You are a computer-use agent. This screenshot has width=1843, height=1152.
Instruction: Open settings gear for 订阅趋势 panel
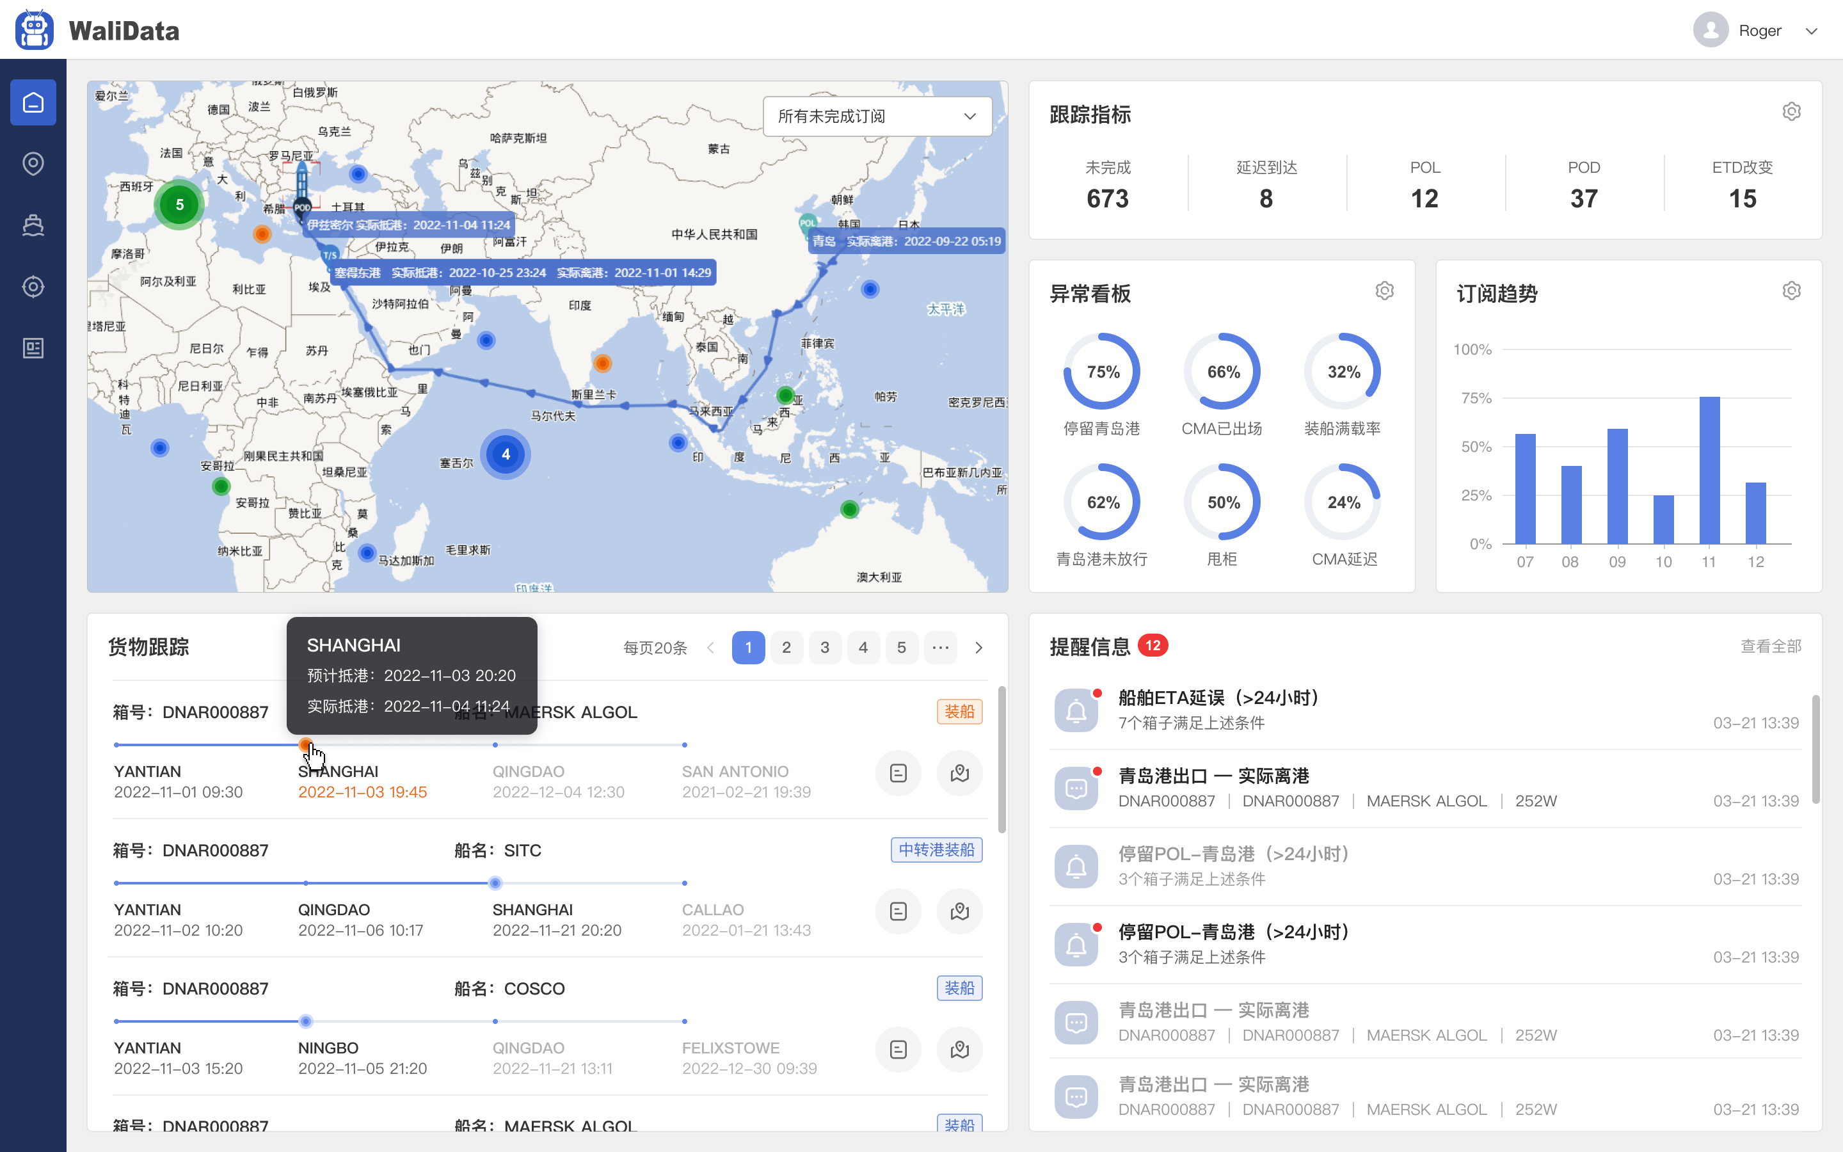1791,291
